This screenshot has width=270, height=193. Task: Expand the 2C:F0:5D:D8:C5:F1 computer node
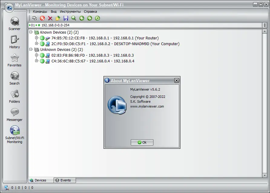click(x=37, y=43)
